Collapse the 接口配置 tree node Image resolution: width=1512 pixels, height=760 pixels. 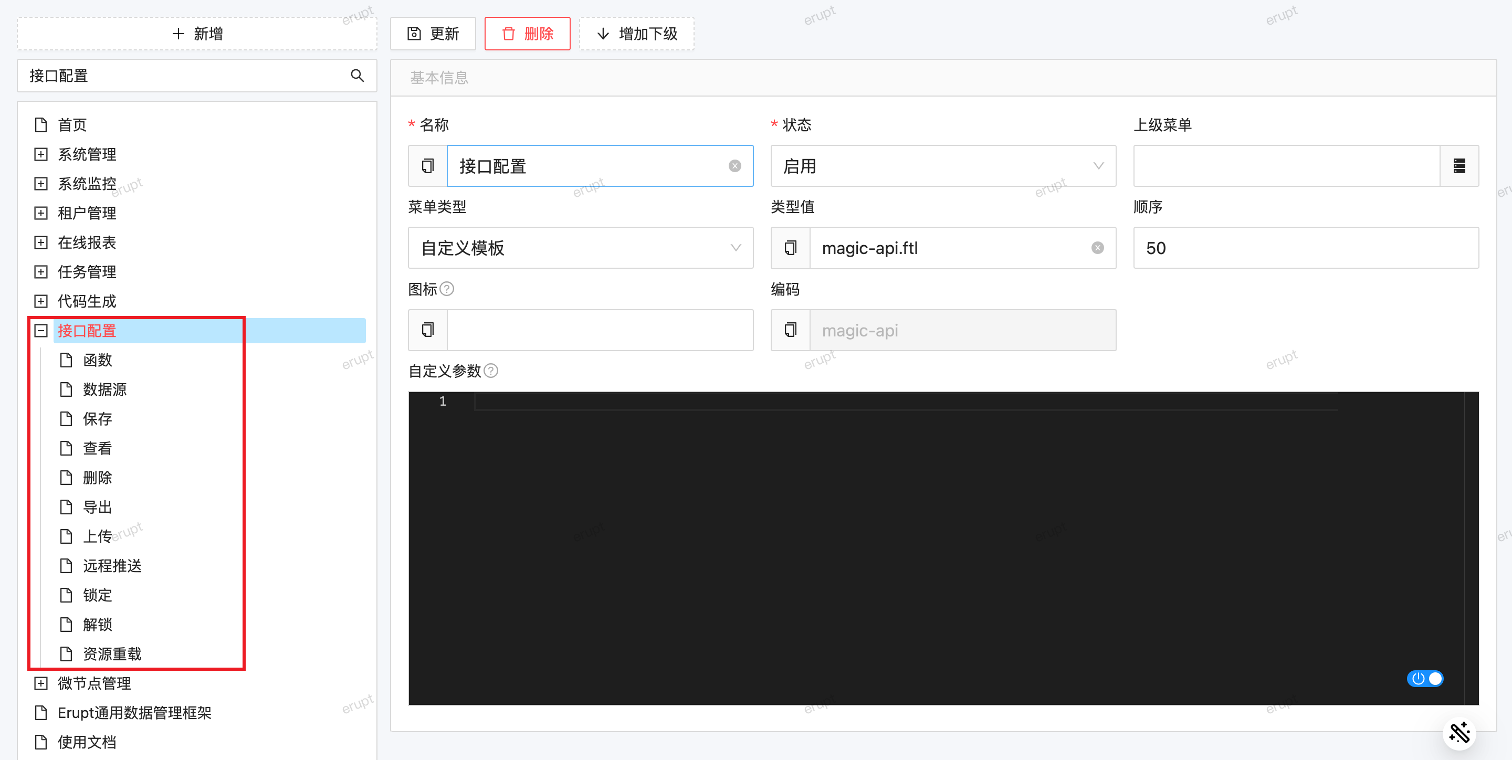[40, 331]
